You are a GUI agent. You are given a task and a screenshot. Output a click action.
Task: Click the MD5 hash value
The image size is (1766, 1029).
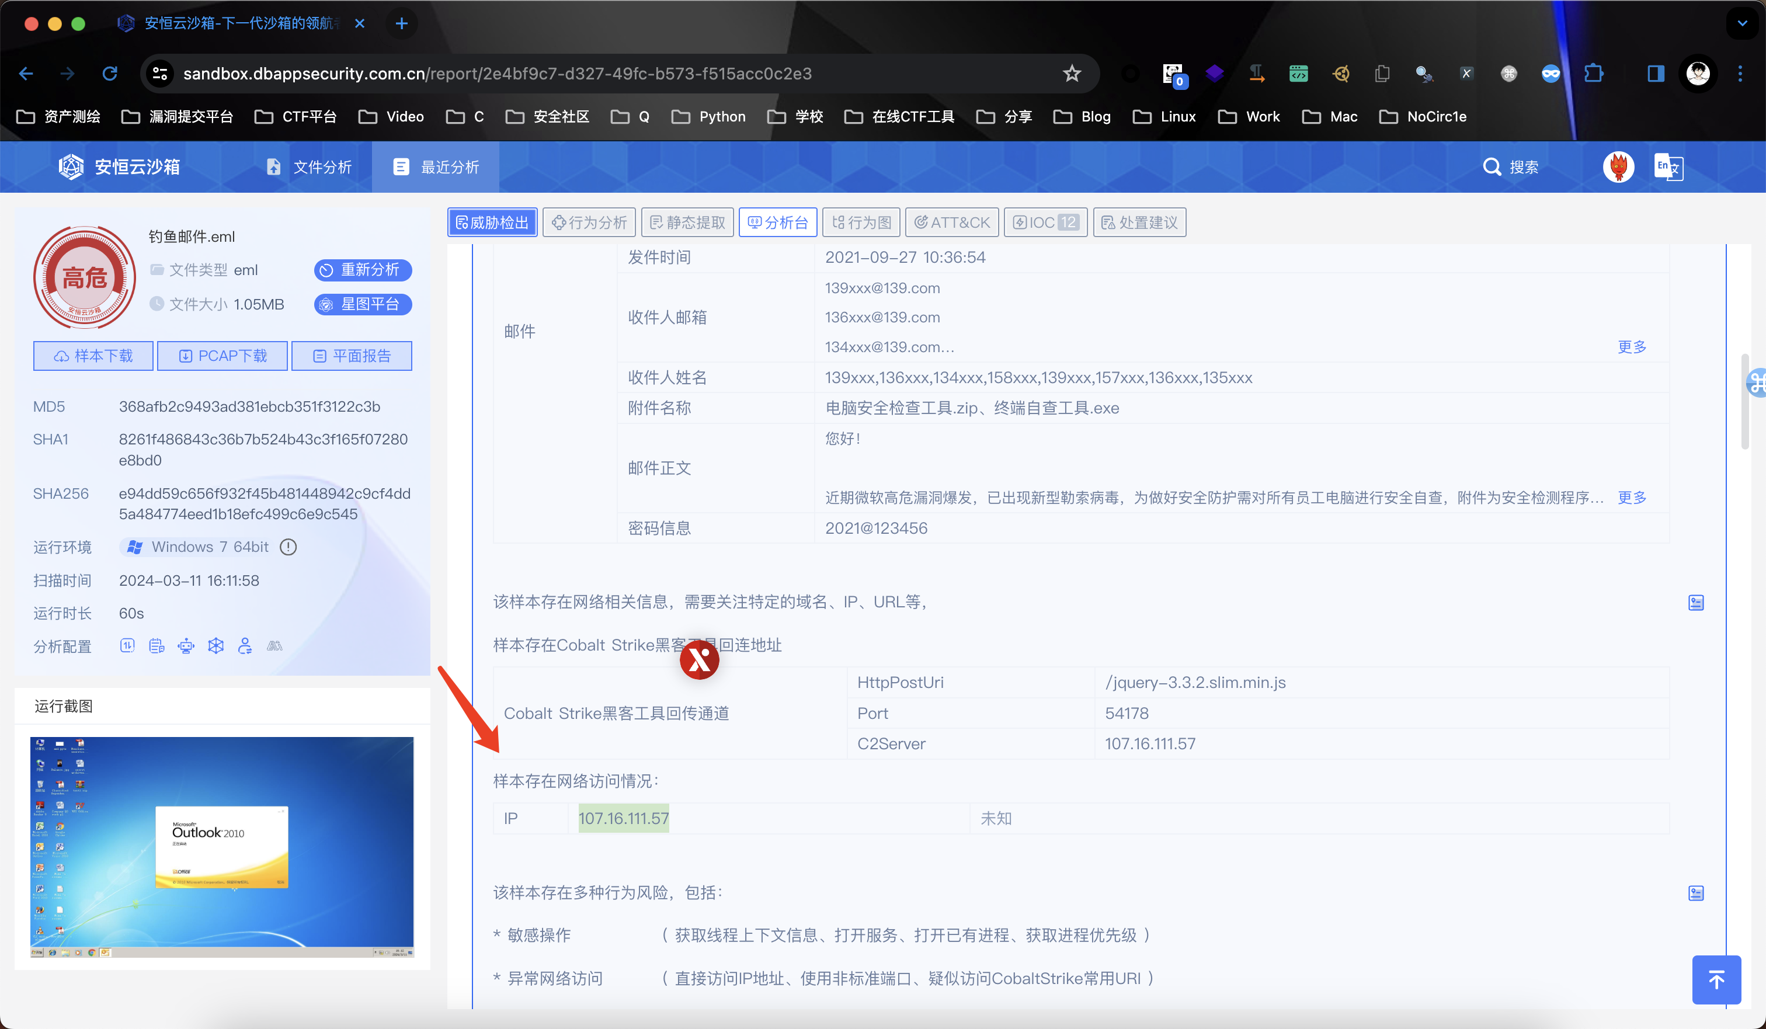click(x=249, y=406)
